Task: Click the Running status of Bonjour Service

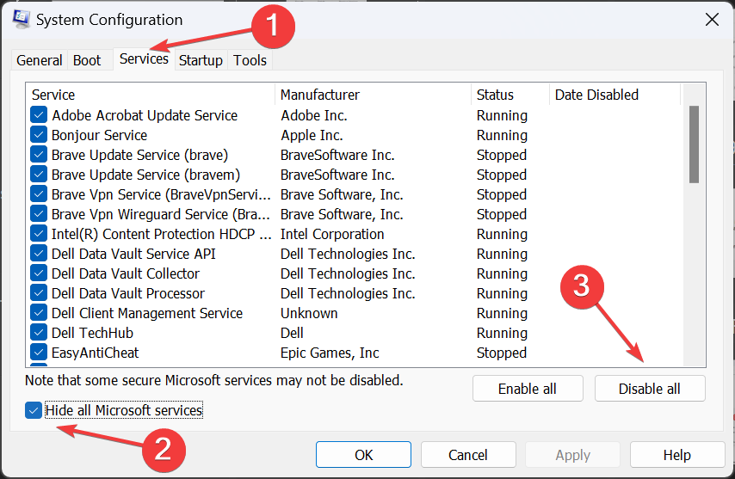Action: [x=502, y=135]
